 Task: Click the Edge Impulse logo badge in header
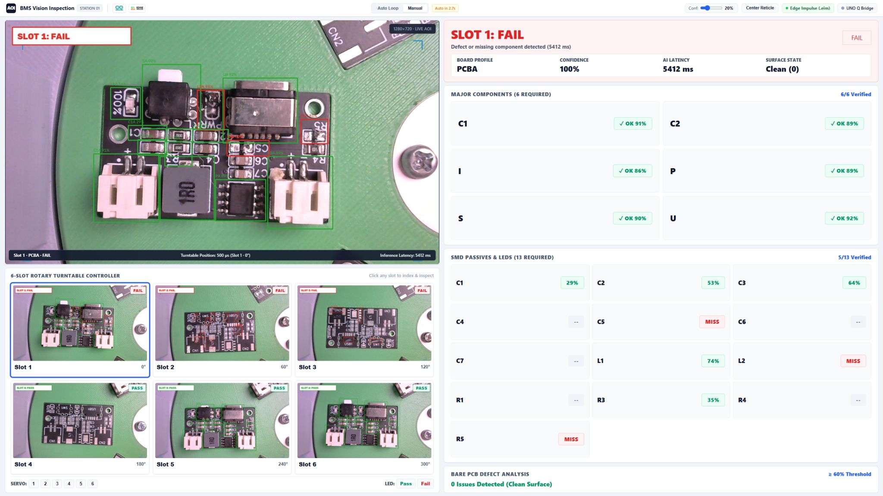137,8
